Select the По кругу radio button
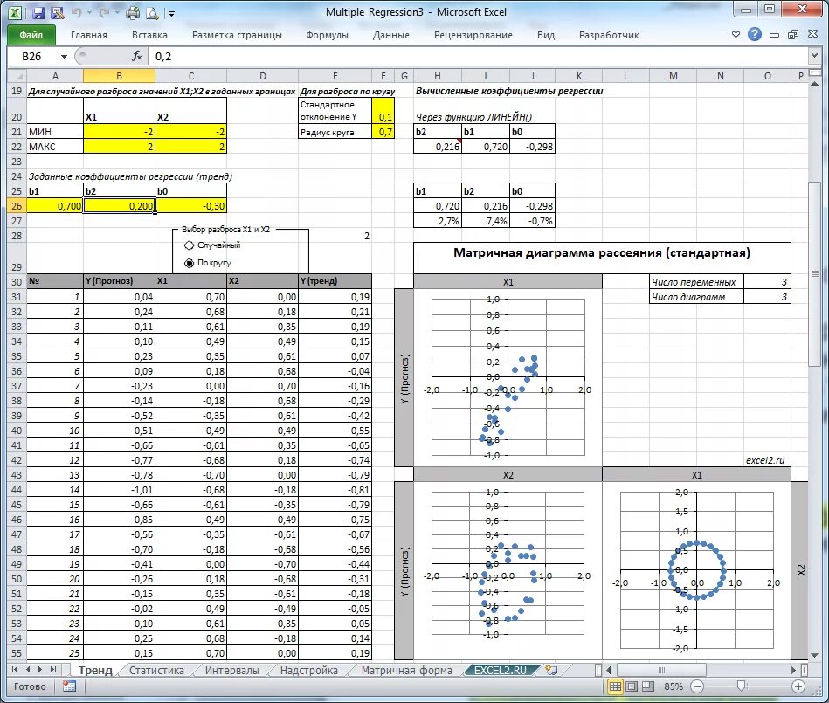The height and width of the screenshot is (703, 829). [x=189, y=263]
